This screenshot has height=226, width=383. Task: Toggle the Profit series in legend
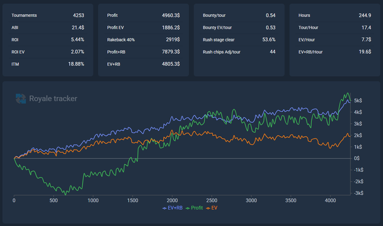click(x=194, y=208)
